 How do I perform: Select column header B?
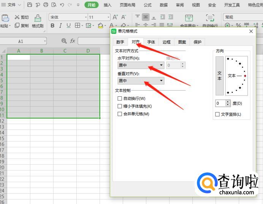pyautogui.click(x=41, y=51)
